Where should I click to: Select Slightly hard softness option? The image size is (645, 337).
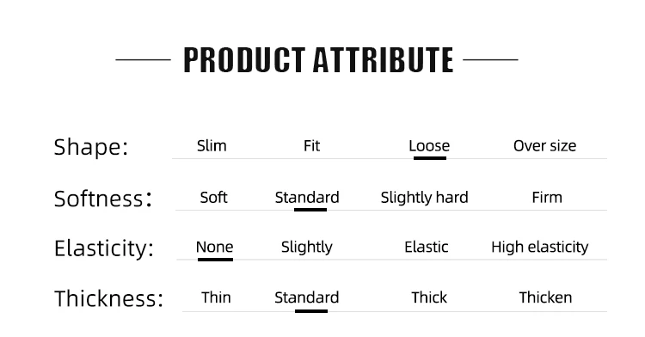(424, 198)
